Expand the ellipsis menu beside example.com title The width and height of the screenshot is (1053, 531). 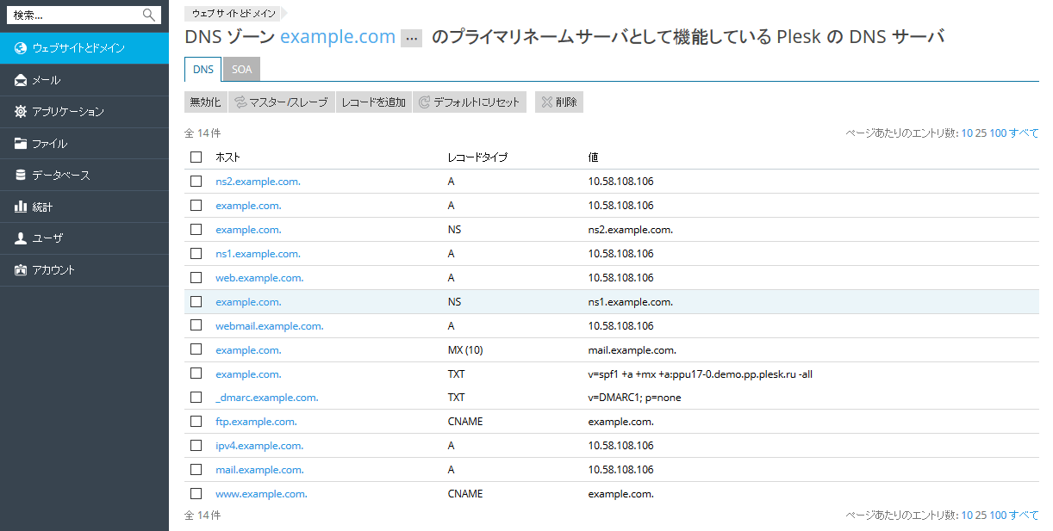412,39
